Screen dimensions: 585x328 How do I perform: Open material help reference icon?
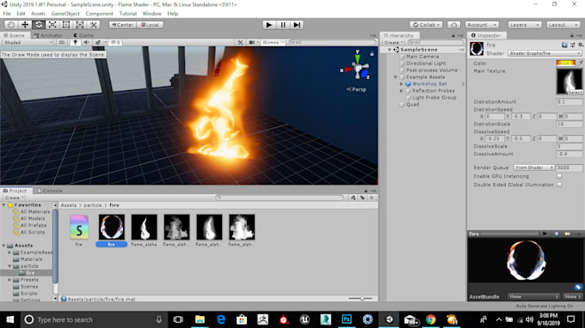(564, 45)
